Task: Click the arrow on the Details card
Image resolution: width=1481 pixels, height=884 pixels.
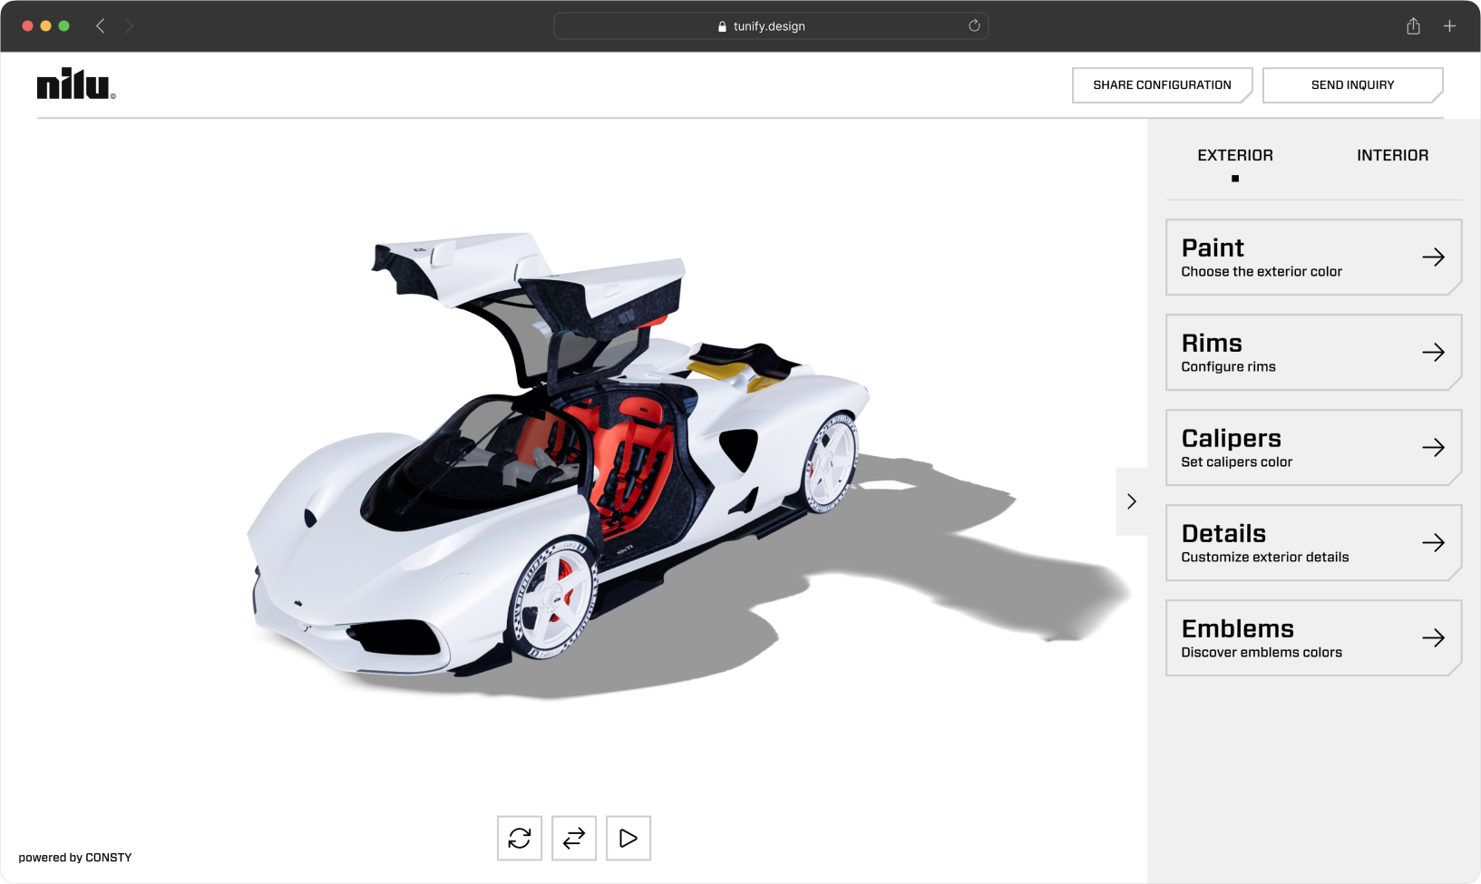Action: (x=1433, y=543)
